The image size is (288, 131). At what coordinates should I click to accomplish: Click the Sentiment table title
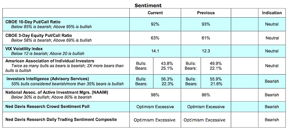pos(148,5)
